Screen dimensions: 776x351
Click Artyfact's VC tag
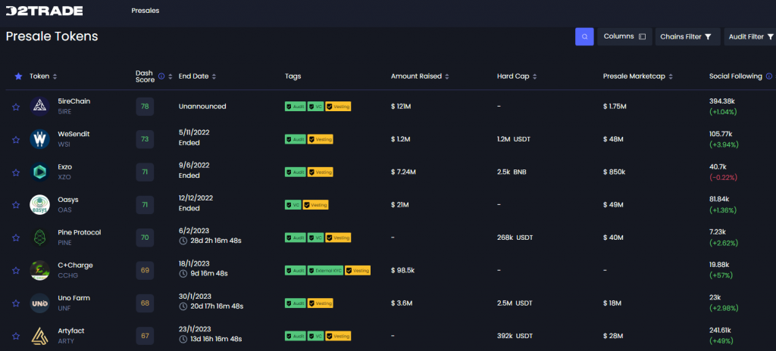click(315, 336)
